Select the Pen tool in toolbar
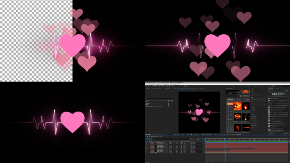290x163 pixels. [161, 86]
